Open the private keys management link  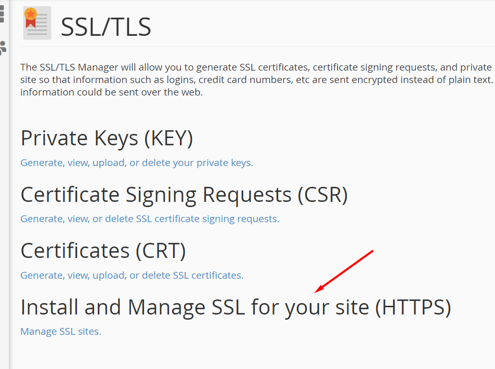click(x=137, y=162)
